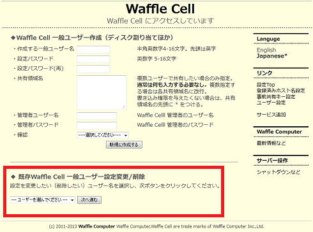Open the シャットダウンなど link
313x232 pixels.
point(279,172)
